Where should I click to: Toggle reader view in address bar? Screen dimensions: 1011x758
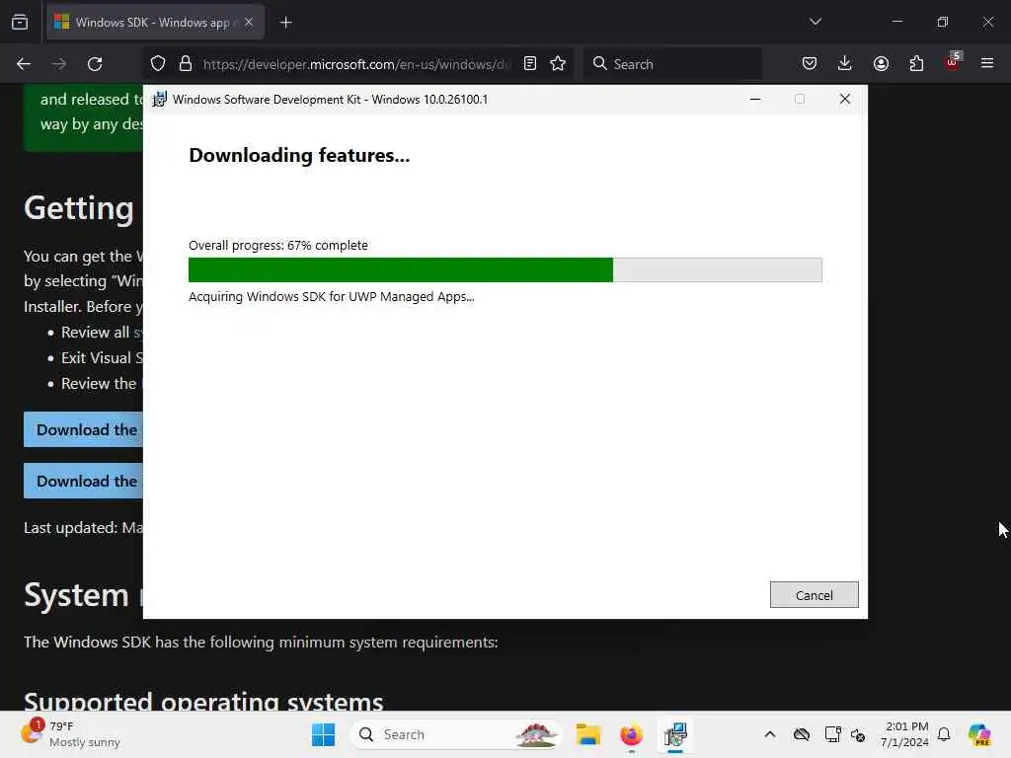[530, 64]
